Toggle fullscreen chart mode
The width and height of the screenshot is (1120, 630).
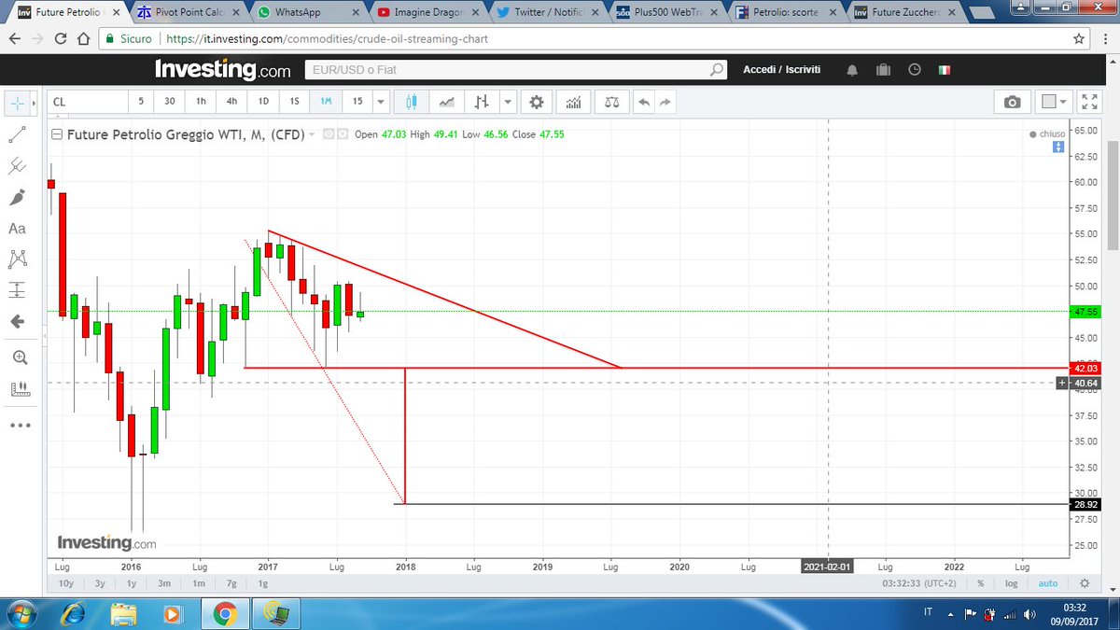coord(1088,102)
